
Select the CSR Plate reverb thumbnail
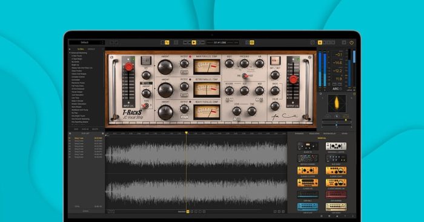pos(308,207)
